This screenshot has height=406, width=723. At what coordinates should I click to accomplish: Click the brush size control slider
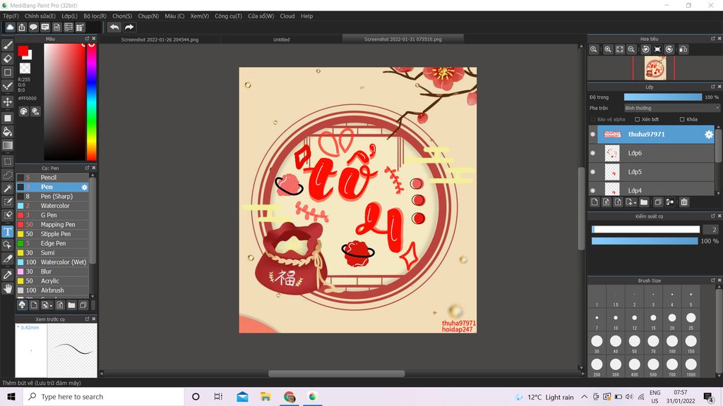tap(645, 229)
